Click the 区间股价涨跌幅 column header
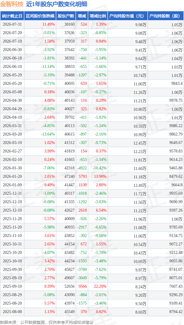This screenshot has width=184, height=325. pyautogui.click(x=40, y=16)
